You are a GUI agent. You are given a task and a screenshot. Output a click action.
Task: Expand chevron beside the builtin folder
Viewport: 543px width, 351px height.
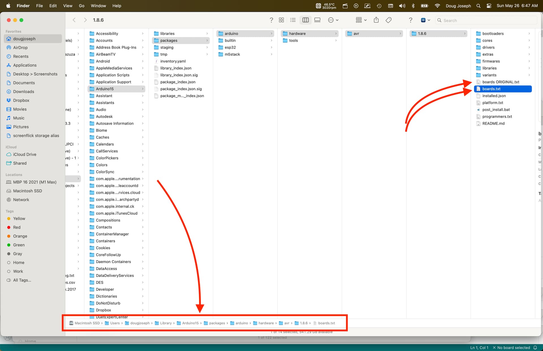[x=271, y=40]
